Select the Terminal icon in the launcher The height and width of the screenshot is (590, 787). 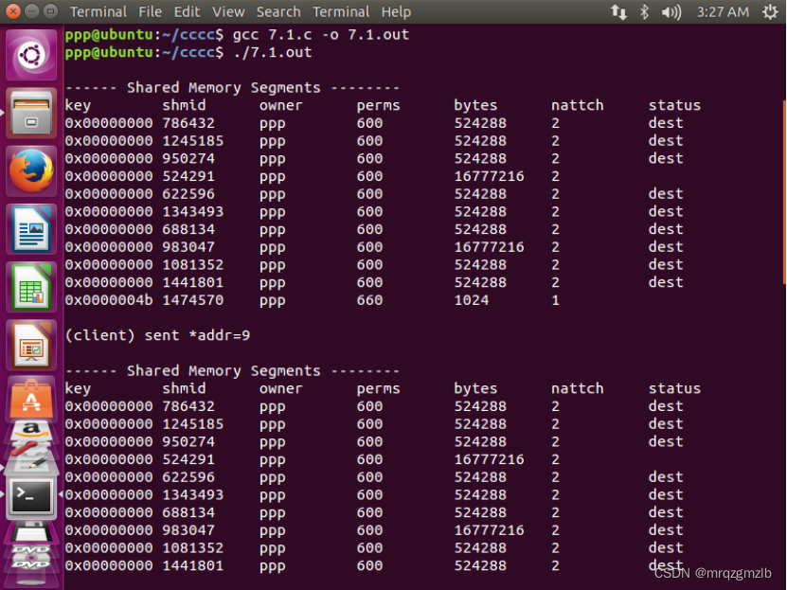tap(31, 495)
